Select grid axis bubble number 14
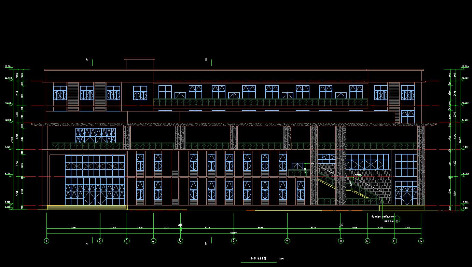 pos(421,241)
